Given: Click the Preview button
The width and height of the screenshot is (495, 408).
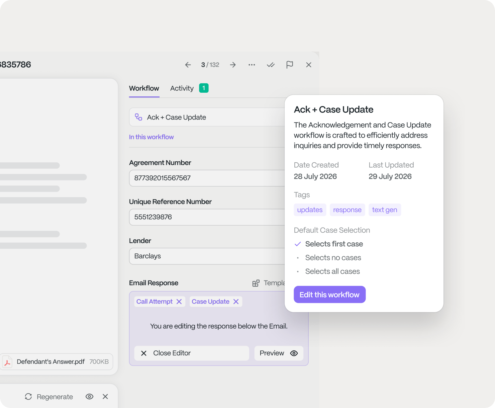Looking at the screenshot, I should click(x=279, y=353).
